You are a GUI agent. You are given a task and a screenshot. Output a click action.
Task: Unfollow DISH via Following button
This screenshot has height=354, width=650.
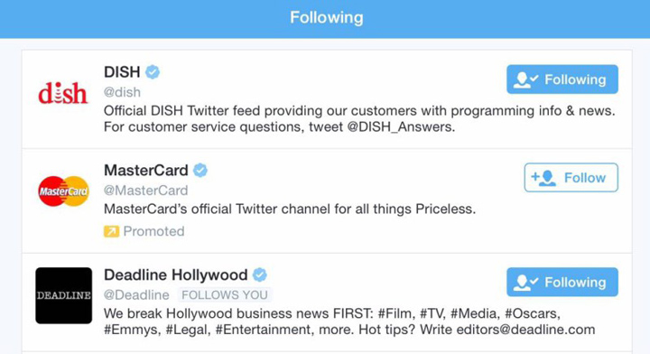coord(562,79)
